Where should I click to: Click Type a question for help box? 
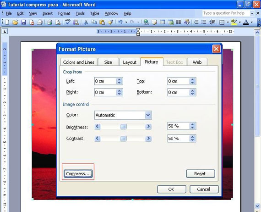(226, 13)
